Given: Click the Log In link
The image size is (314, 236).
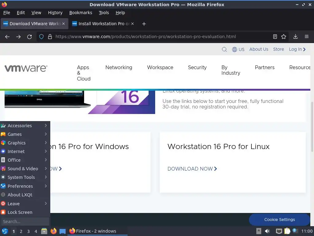Looking at the screenshot, I should point(297,49).
